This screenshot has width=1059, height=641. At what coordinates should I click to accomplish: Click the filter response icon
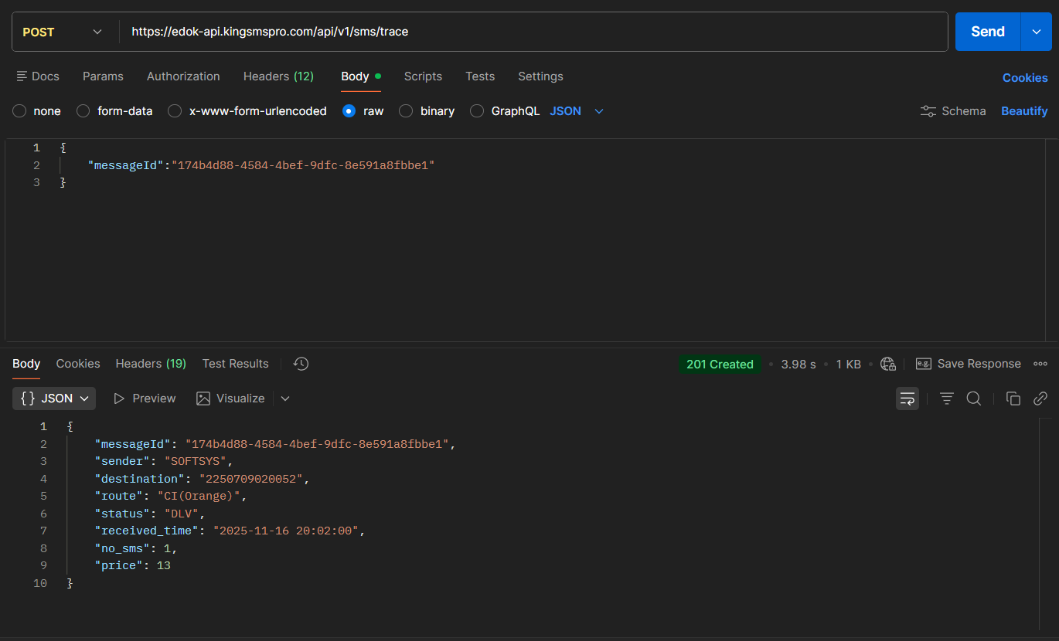tap(946, 399)
